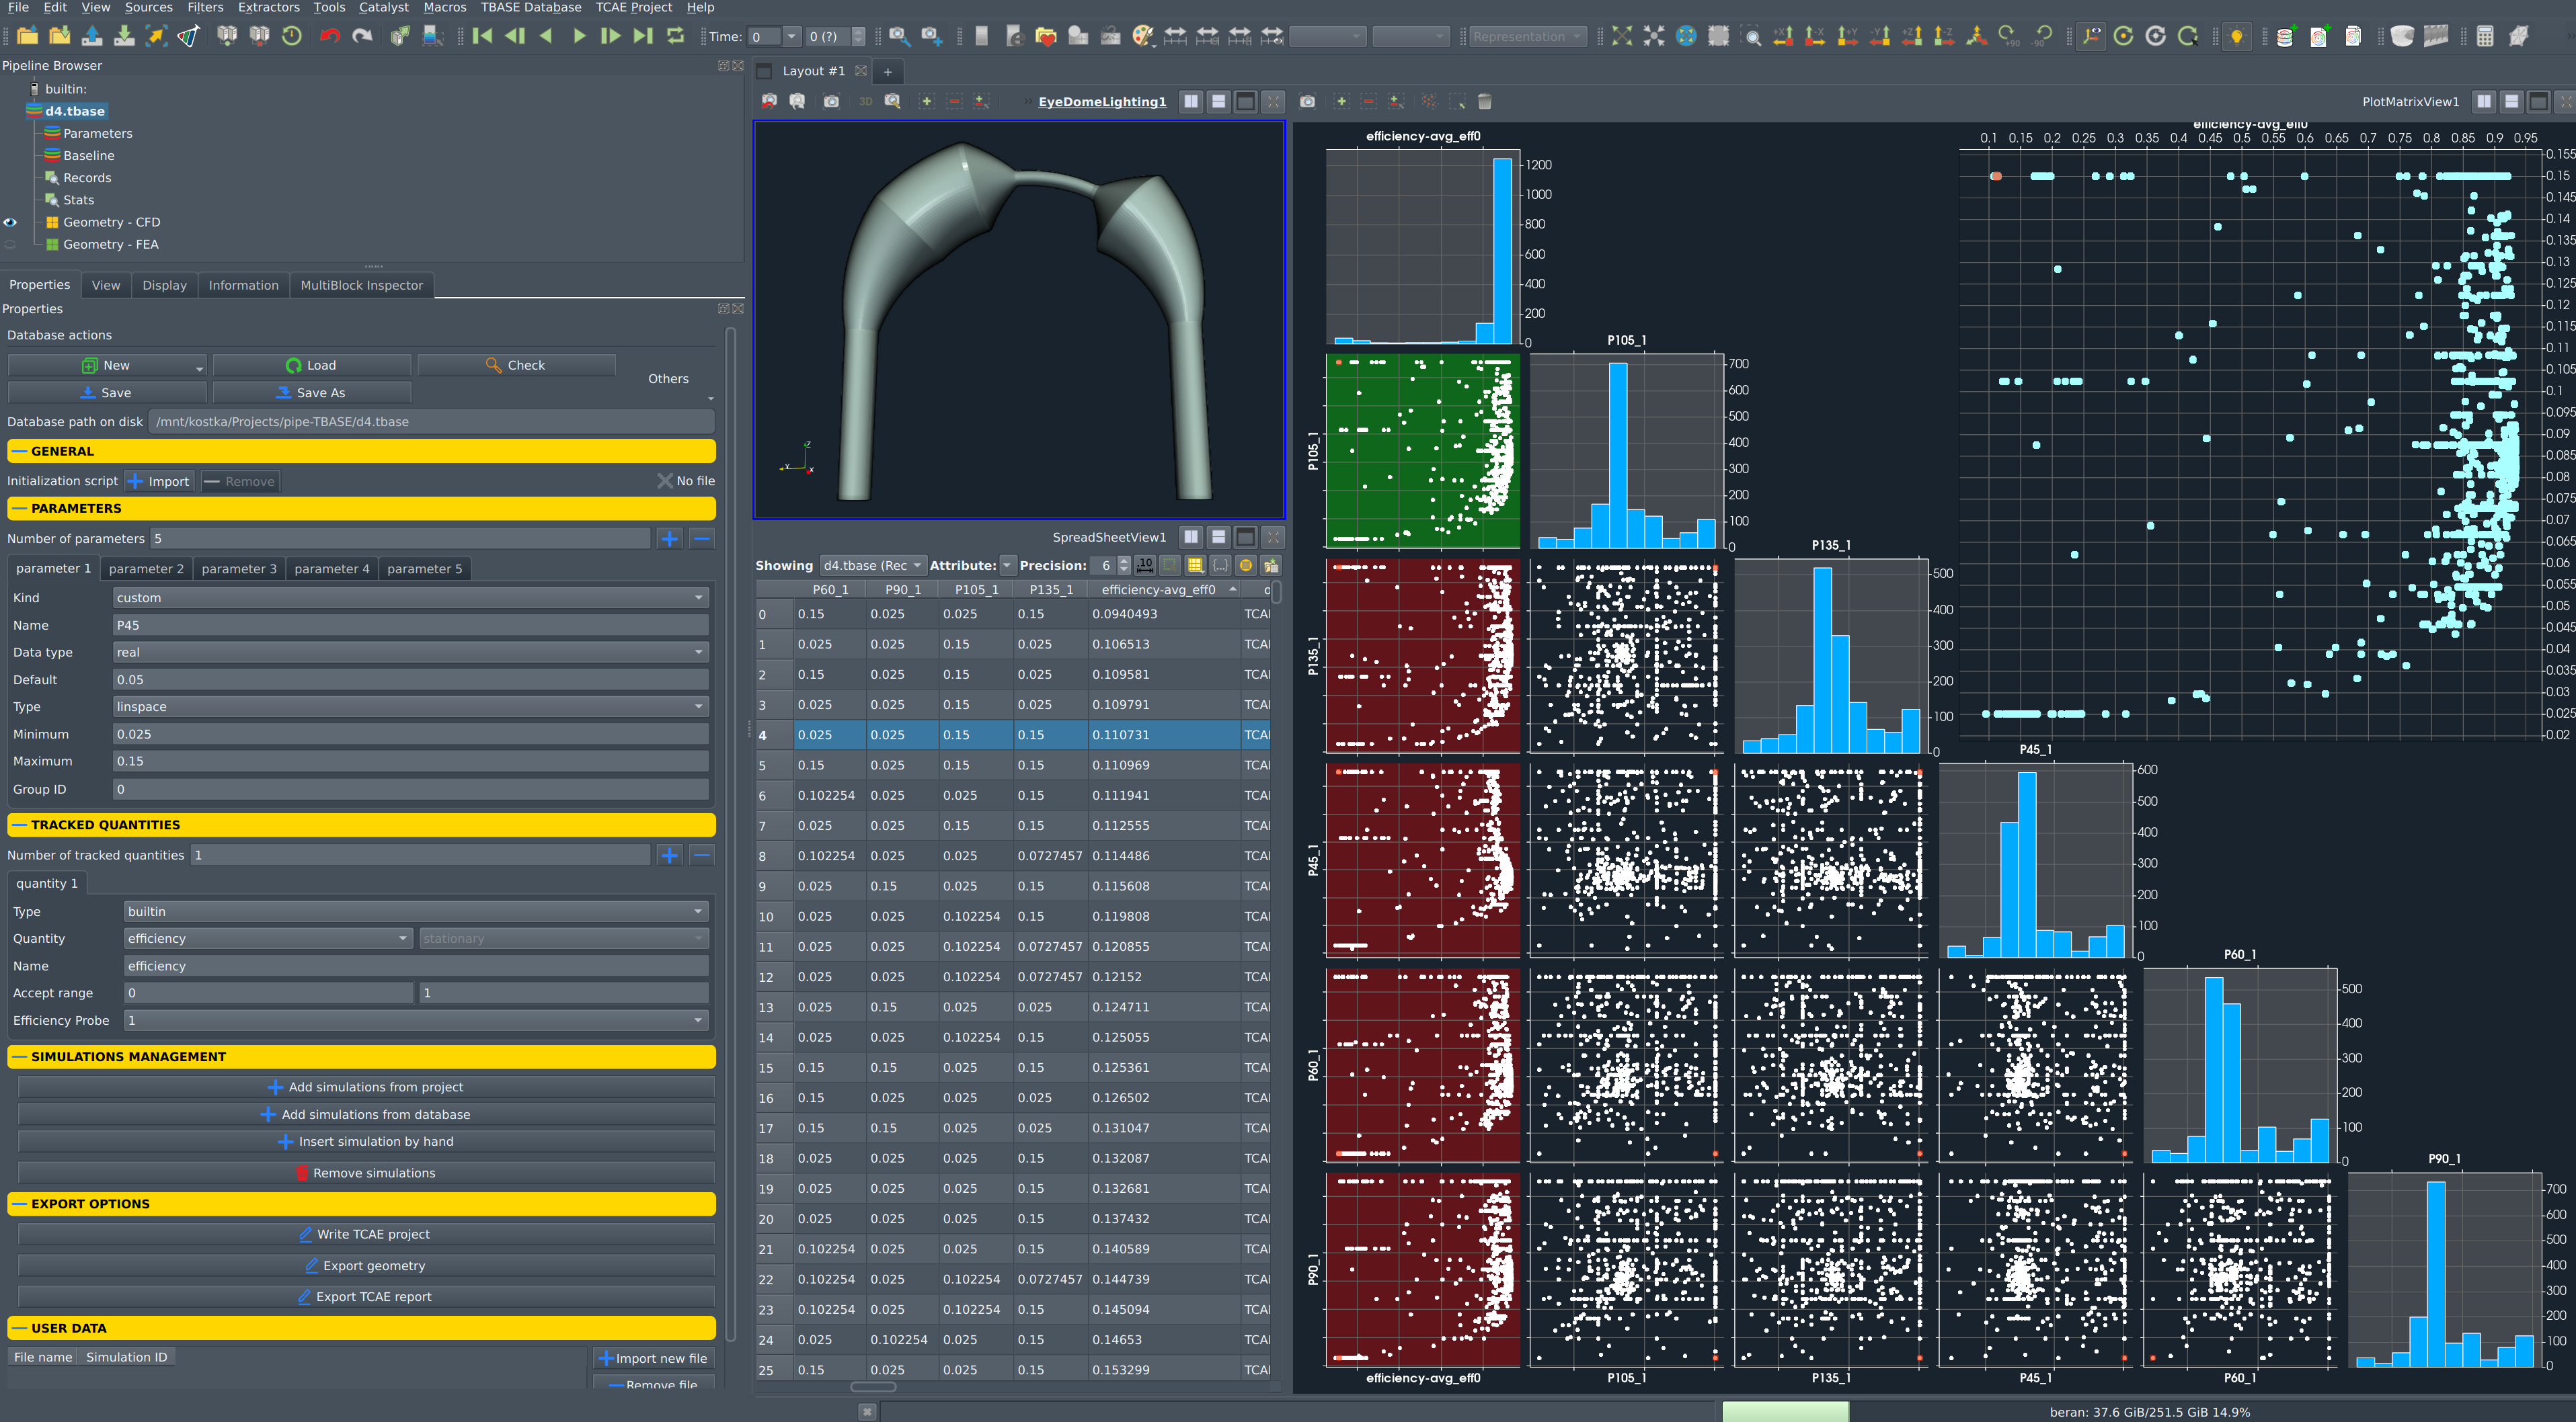2576x1422 pixels.
Task: Toggle loop playback icon
Action: (x=676, y=37)
